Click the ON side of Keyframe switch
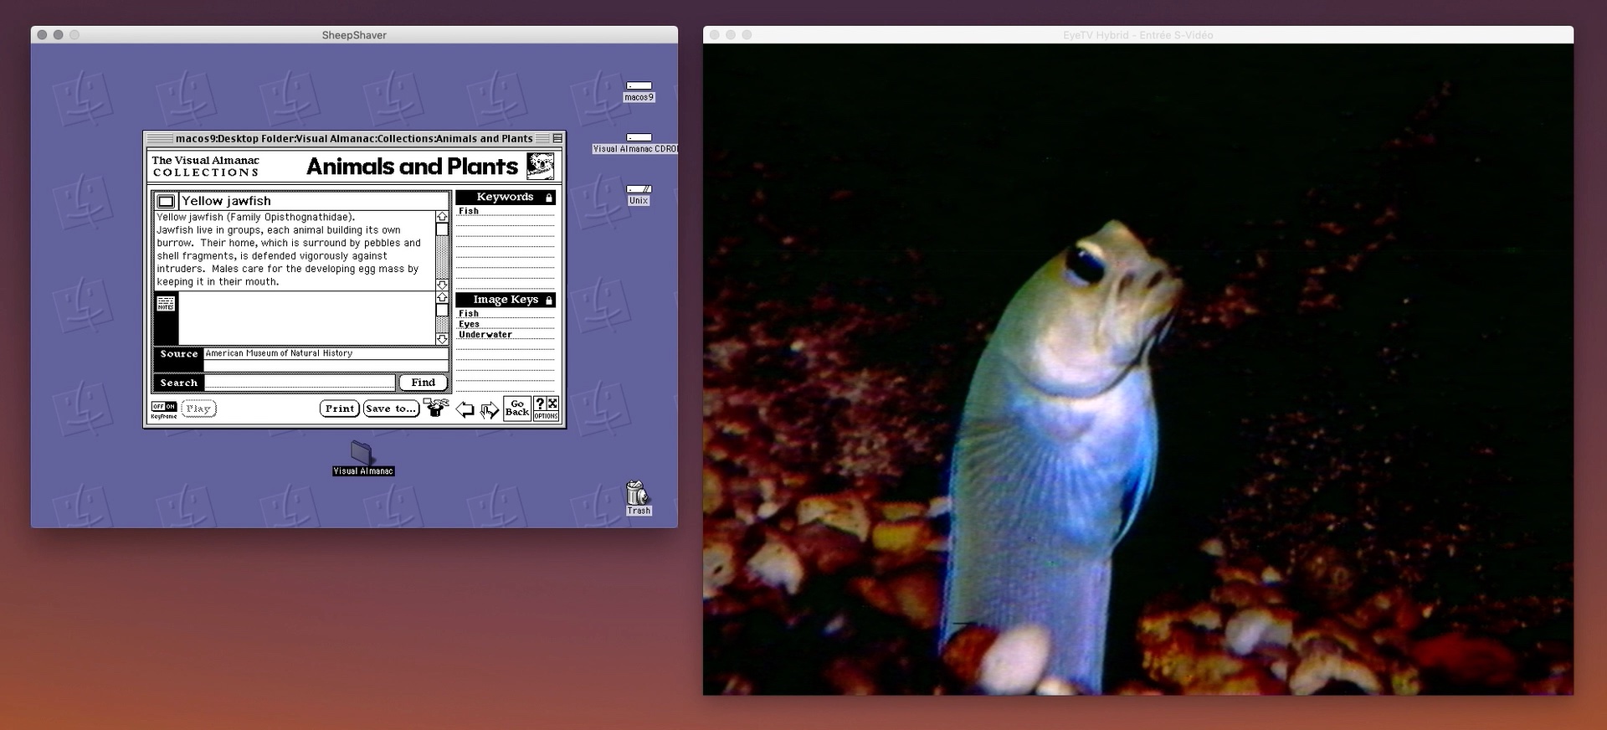 click(170, 407)
